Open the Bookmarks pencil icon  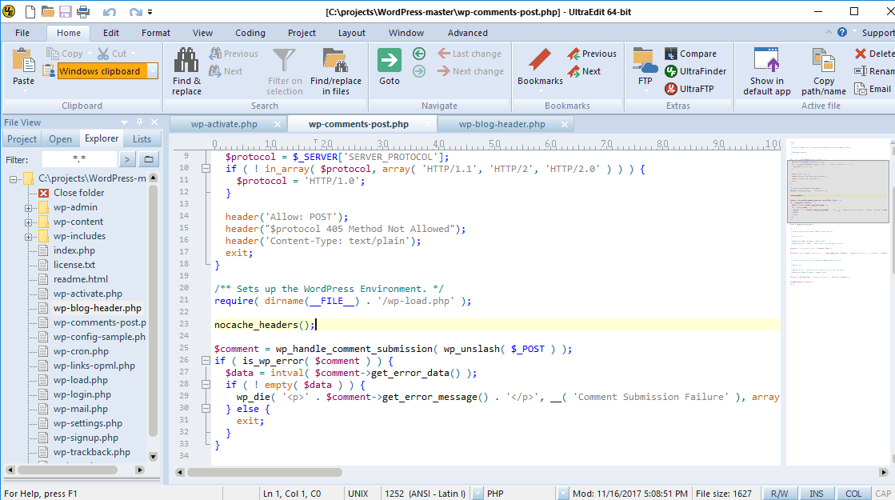point(540,61)
